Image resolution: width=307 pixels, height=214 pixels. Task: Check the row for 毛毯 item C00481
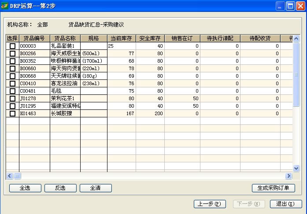pyautogui.click(x=12, y=91)
